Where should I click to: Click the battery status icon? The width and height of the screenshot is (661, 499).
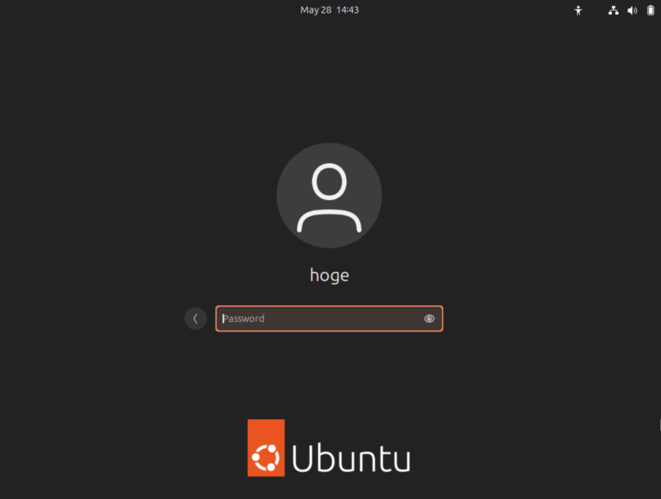[650, 10]
